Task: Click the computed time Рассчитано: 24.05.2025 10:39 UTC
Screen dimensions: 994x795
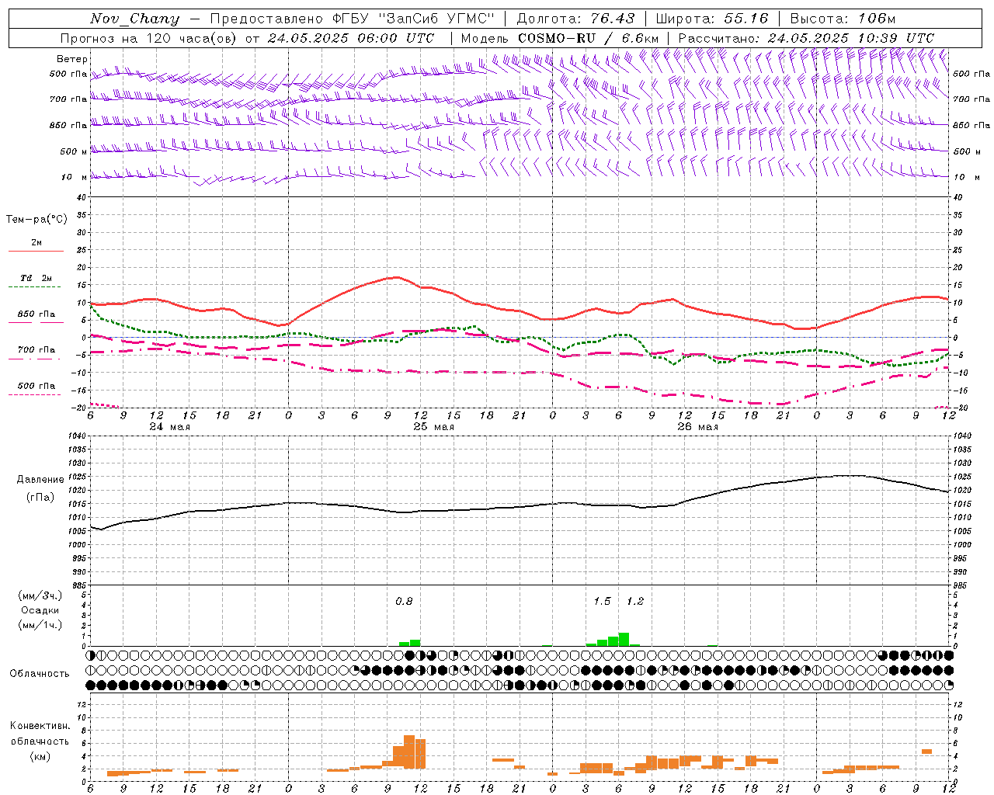Action: click(806, 38)
